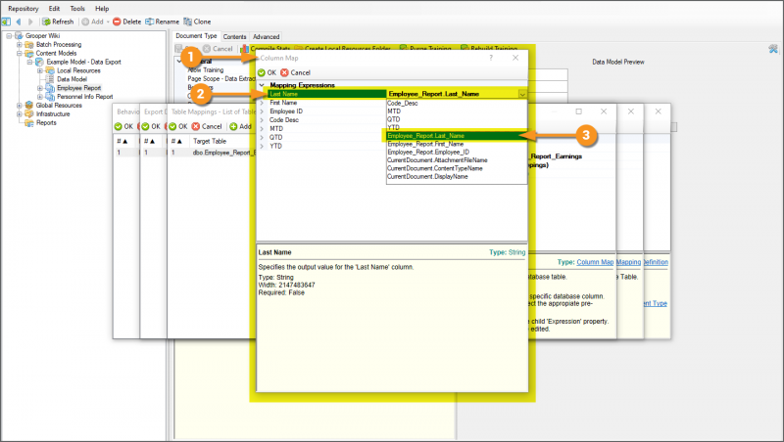The image size is (784, 442).
Task: Select the Last Name mapping row
Action: click(x=326, y=94)
